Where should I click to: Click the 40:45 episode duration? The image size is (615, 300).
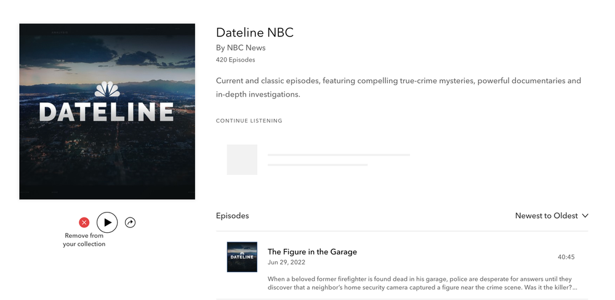point(566,257)
